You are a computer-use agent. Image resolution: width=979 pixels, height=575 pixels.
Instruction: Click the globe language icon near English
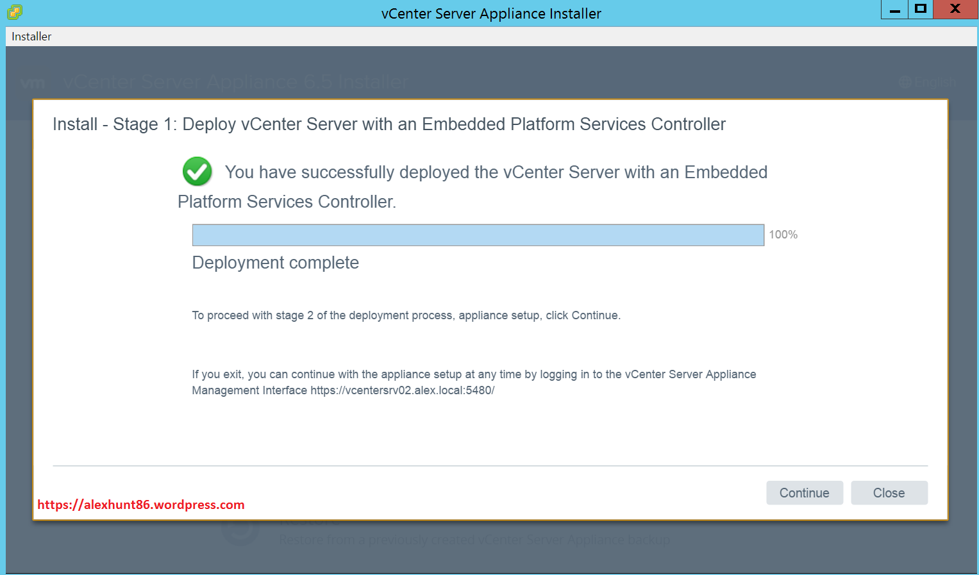pos(905,82)
